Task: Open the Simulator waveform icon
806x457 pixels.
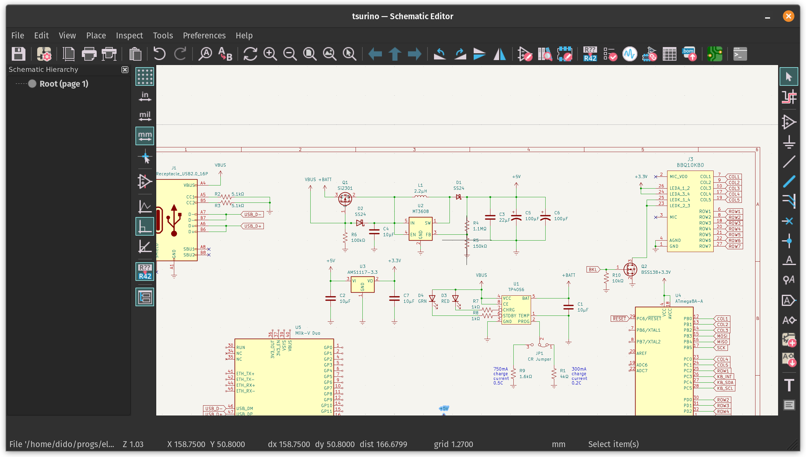Action: pyautogui.click(x=630, y=54)
